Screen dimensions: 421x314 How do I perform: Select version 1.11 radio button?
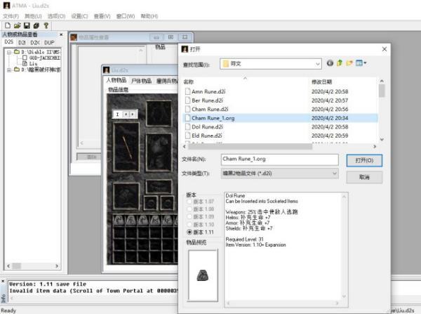click(x=189, y=232)
